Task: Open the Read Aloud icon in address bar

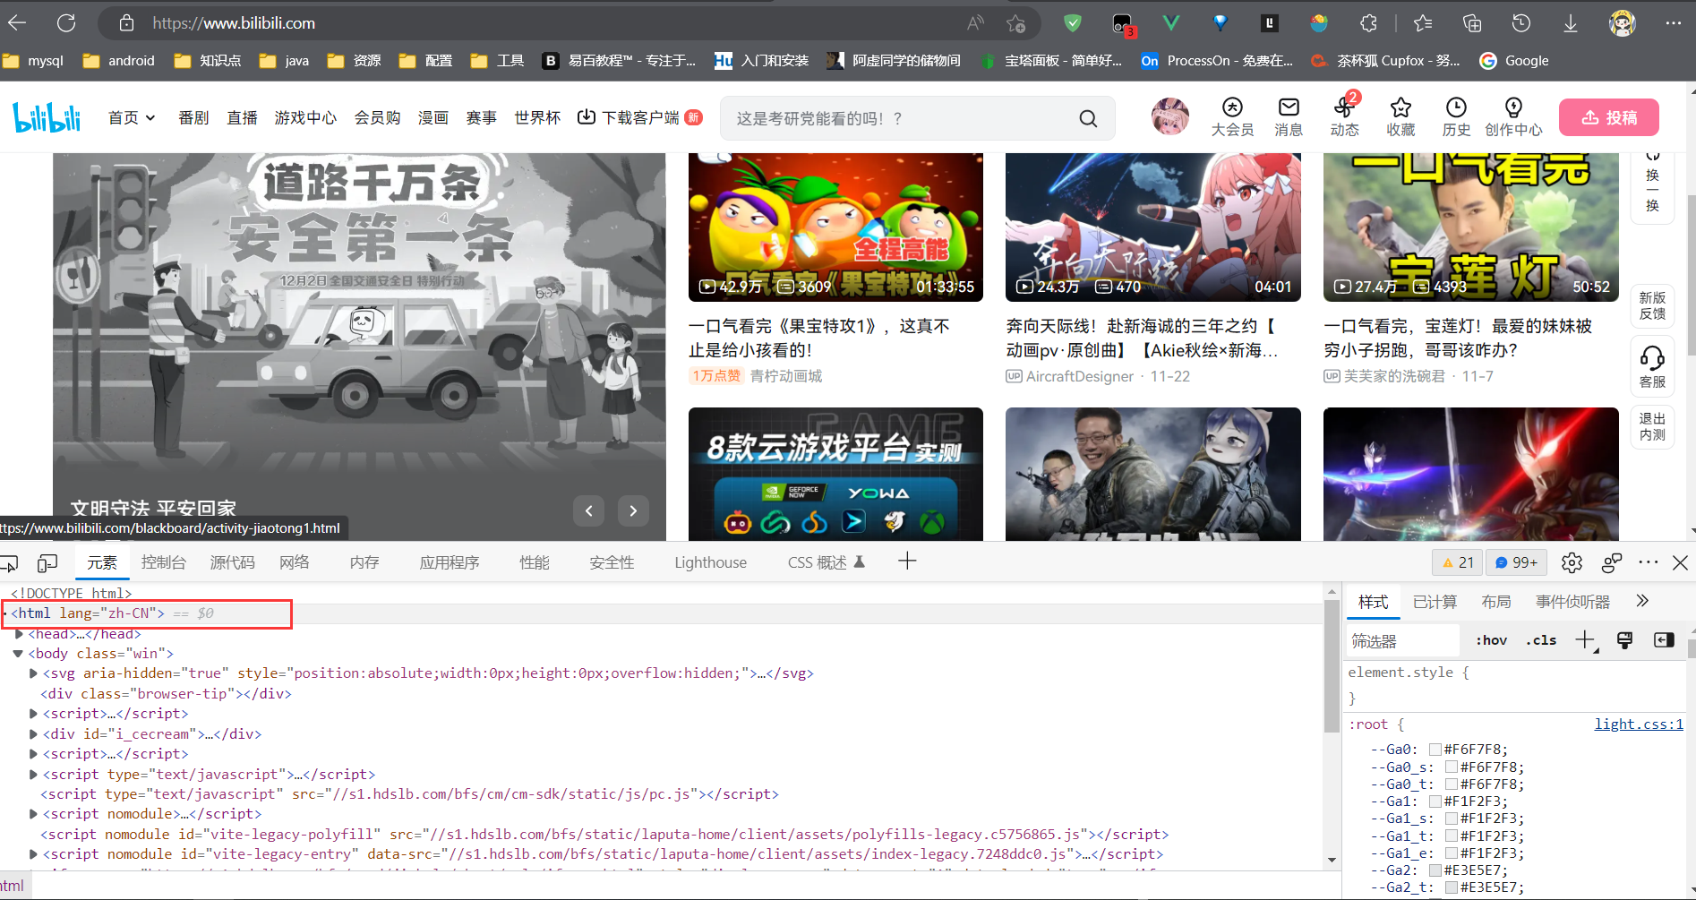Action: click(x=976, y=23)
